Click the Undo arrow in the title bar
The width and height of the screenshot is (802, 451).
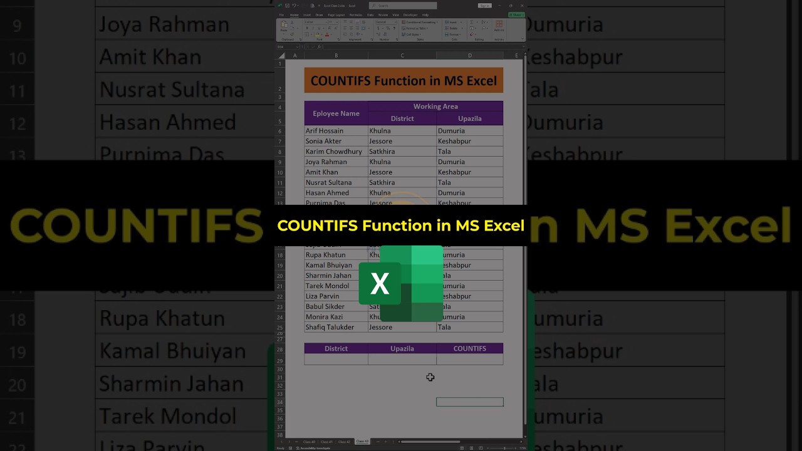(294, 6)
